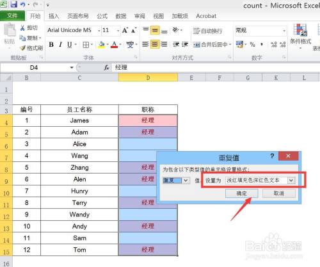Switch to the Acrobat tab
The image size is (320, 267).
point(206,16)
